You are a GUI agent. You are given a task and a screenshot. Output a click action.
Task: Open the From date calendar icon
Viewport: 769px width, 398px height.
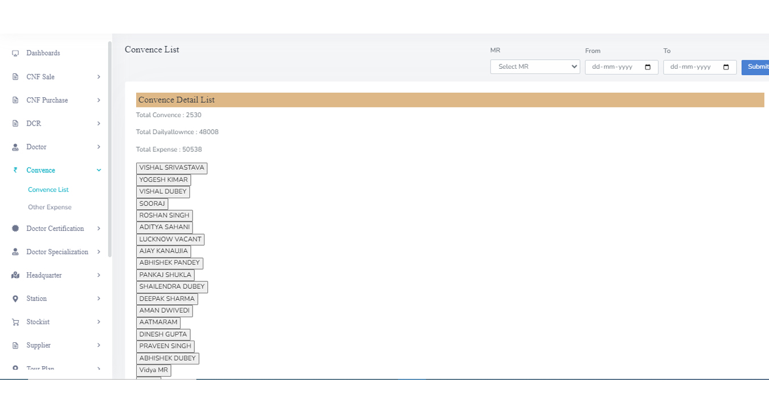647,67
